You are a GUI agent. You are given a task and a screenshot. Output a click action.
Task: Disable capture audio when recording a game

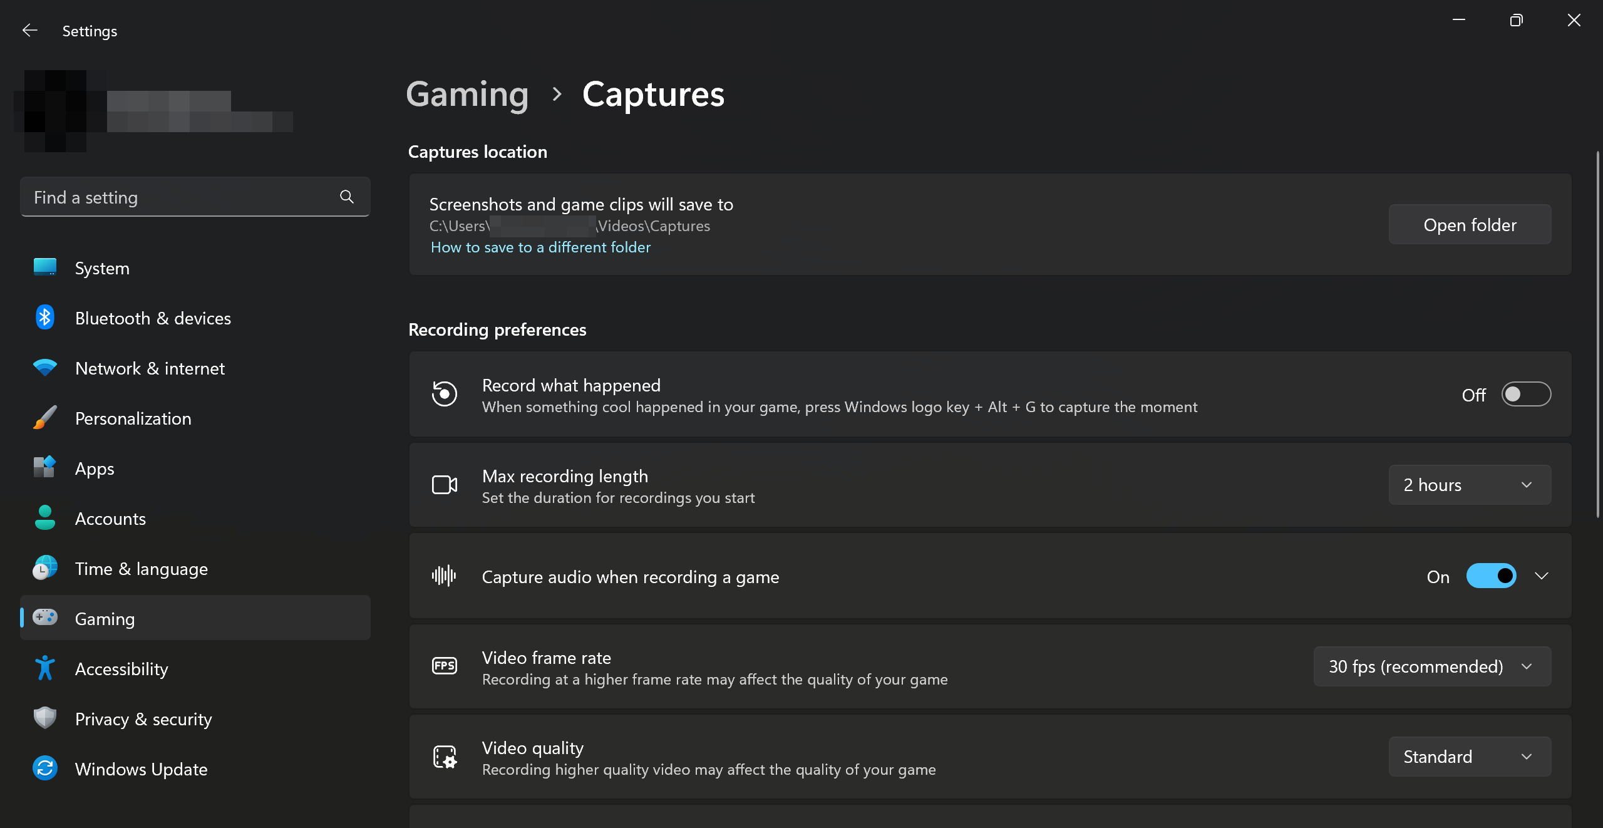pos(1492,576)
